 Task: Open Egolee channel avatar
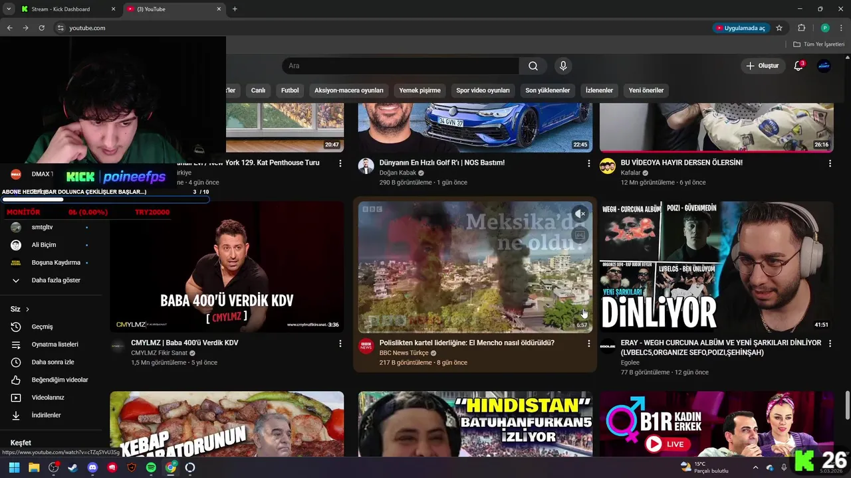(608, 346)
